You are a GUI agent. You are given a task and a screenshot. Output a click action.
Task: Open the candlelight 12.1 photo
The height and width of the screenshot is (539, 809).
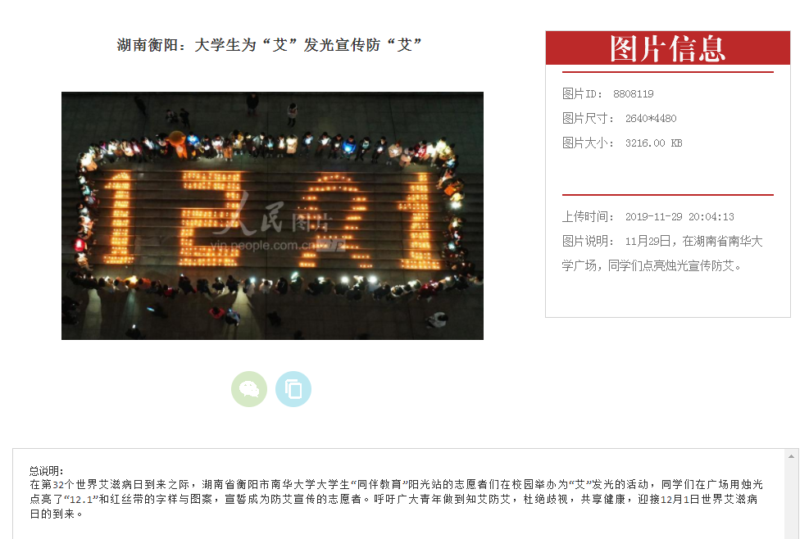pyautogui.click(x=272, y=215)
